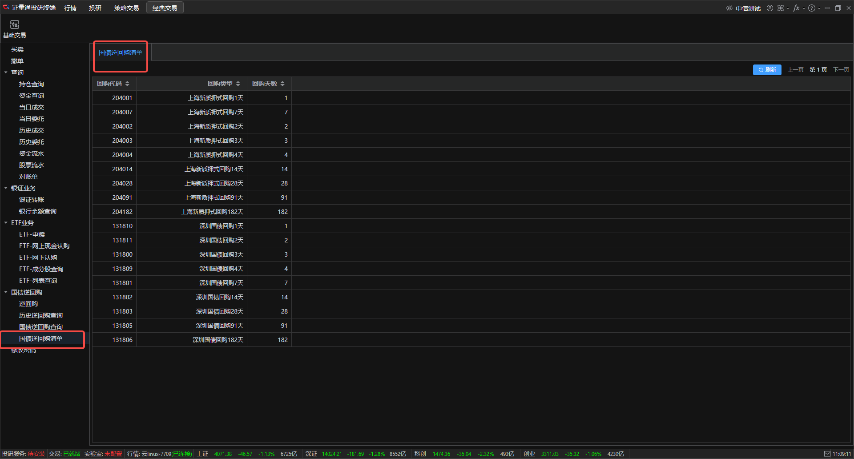The width and height of the screenshot is (854, 459).
Task: Click the 基础交易 toolbar icon
Action: point(14,28)
